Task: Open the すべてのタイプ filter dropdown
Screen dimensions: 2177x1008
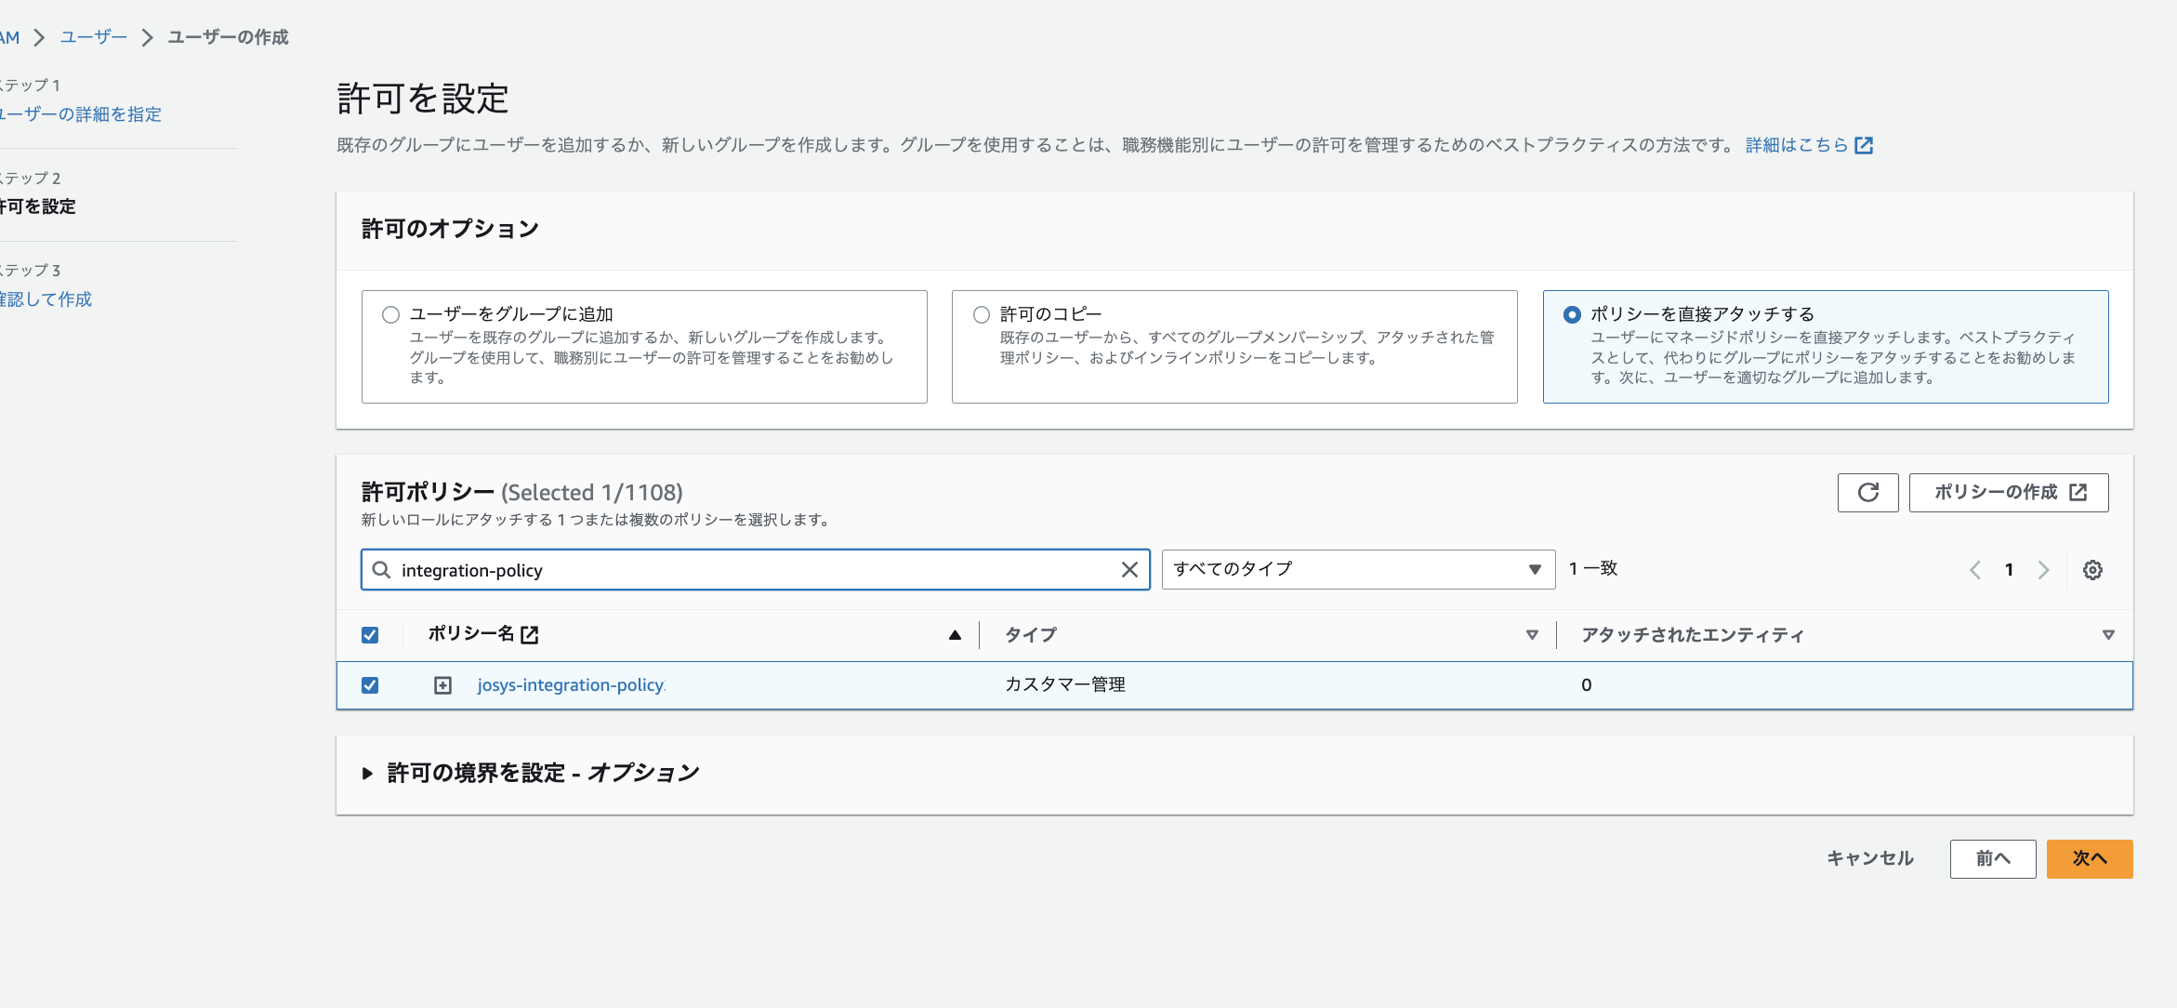Action: [1357, 569]
